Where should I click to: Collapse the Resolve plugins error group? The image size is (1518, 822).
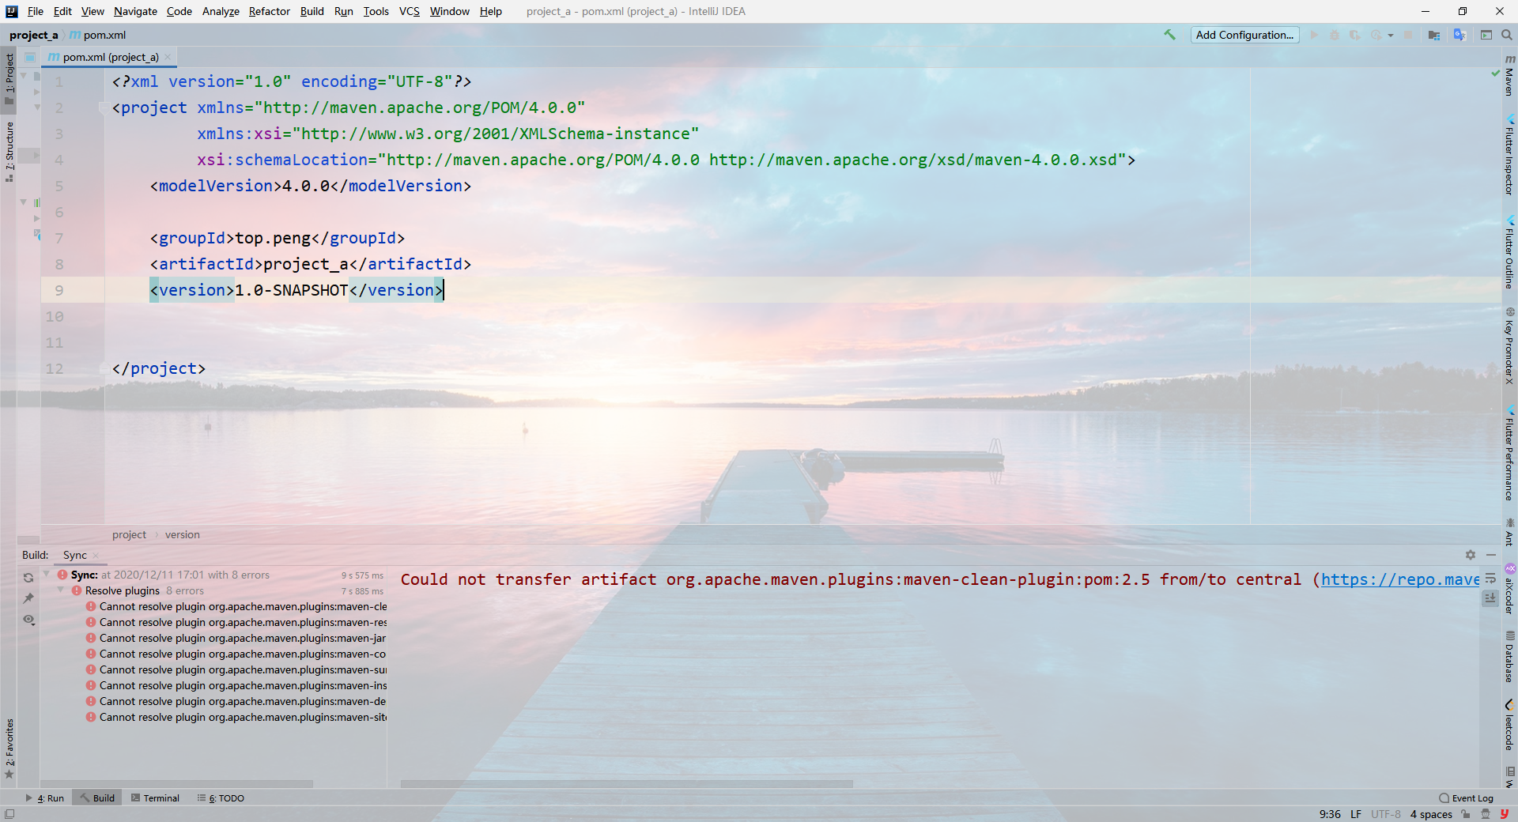point(61,590)
